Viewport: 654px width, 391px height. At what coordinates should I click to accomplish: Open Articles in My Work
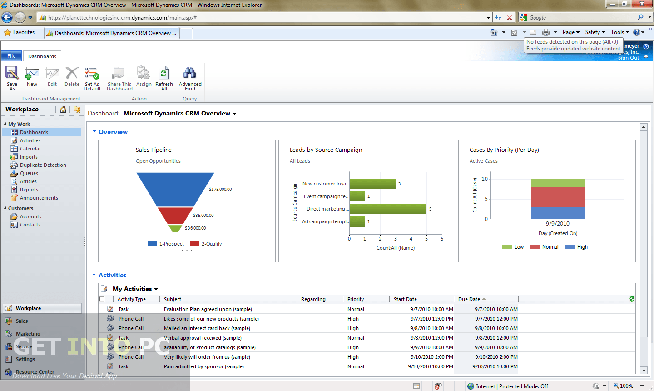point(28,181)
